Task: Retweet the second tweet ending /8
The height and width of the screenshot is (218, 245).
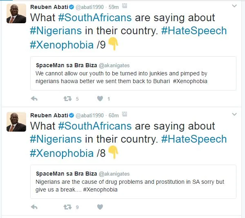Action: pos(67,207)
